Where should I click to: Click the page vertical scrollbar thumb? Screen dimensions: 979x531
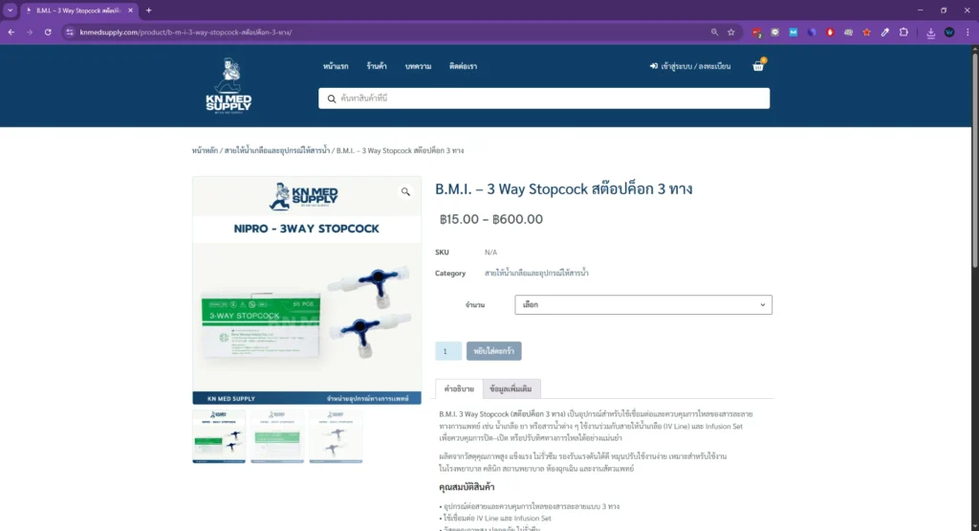point(974,161)
